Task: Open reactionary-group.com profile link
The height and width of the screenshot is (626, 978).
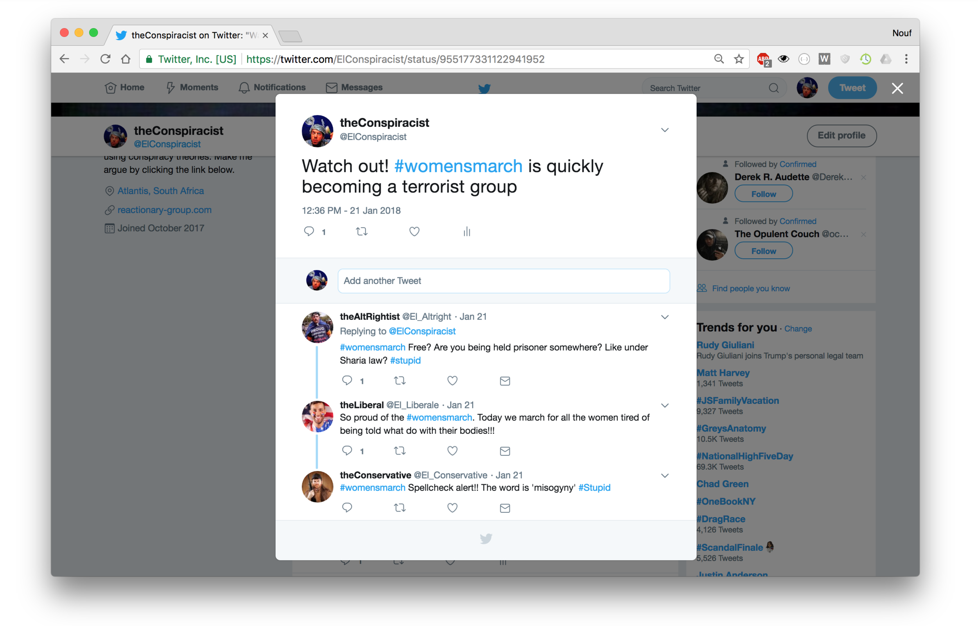Action: (165, 210)
